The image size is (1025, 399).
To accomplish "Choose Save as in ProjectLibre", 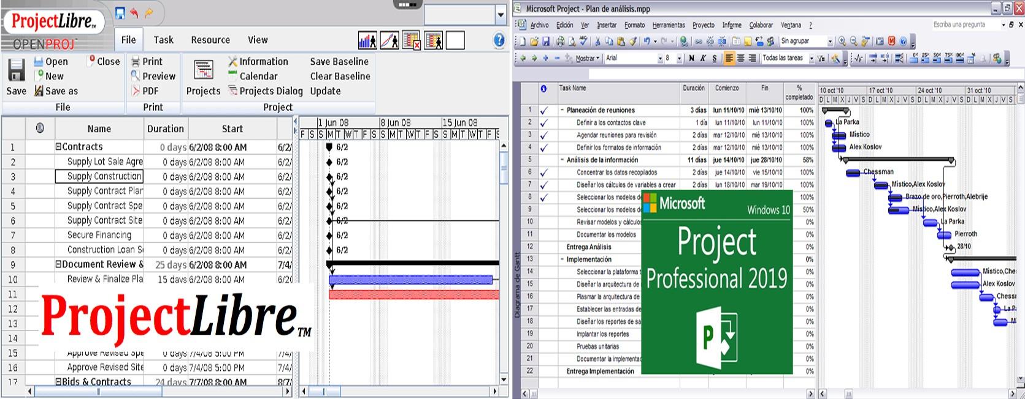I will [56, 91].
